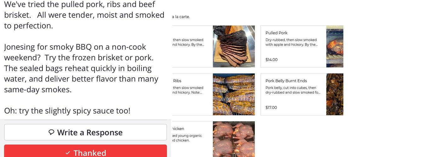Viewport: 441px width, 157px height.
Task: Select the Ribs menu item title
Action: click(177, 81)
